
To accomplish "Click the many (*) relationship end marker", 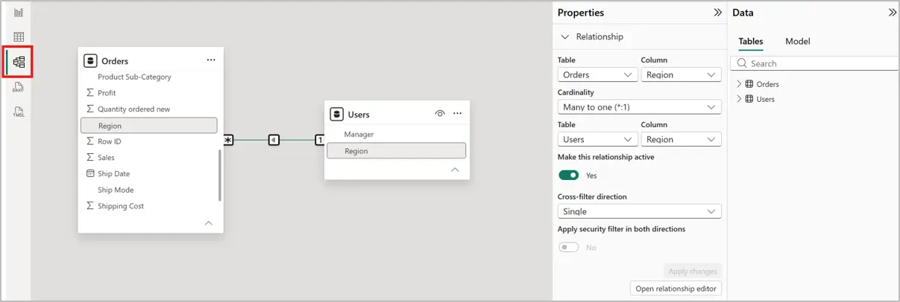I will point(228,140).
